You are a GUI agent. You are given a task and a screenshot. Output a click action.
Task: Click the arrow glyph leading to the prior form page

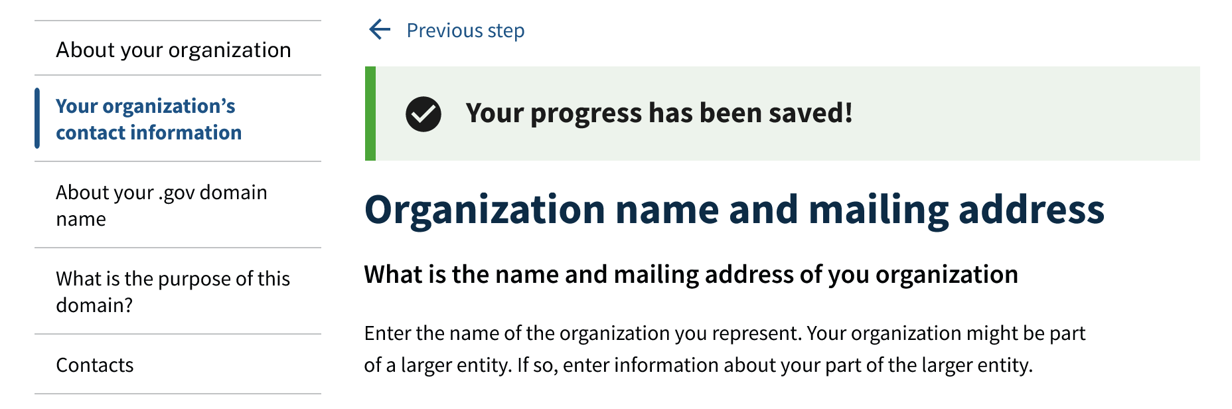(x=379, y=29)
